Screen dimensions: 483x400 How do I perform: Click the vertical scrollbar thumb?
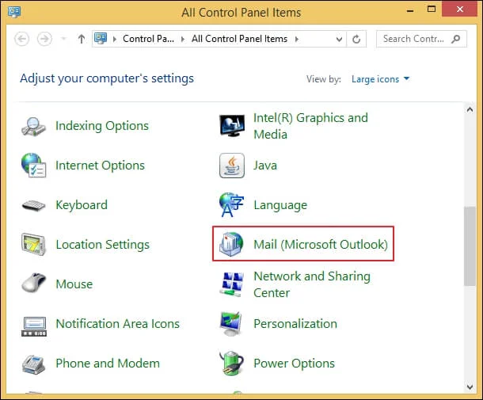[x=470, y=246]
